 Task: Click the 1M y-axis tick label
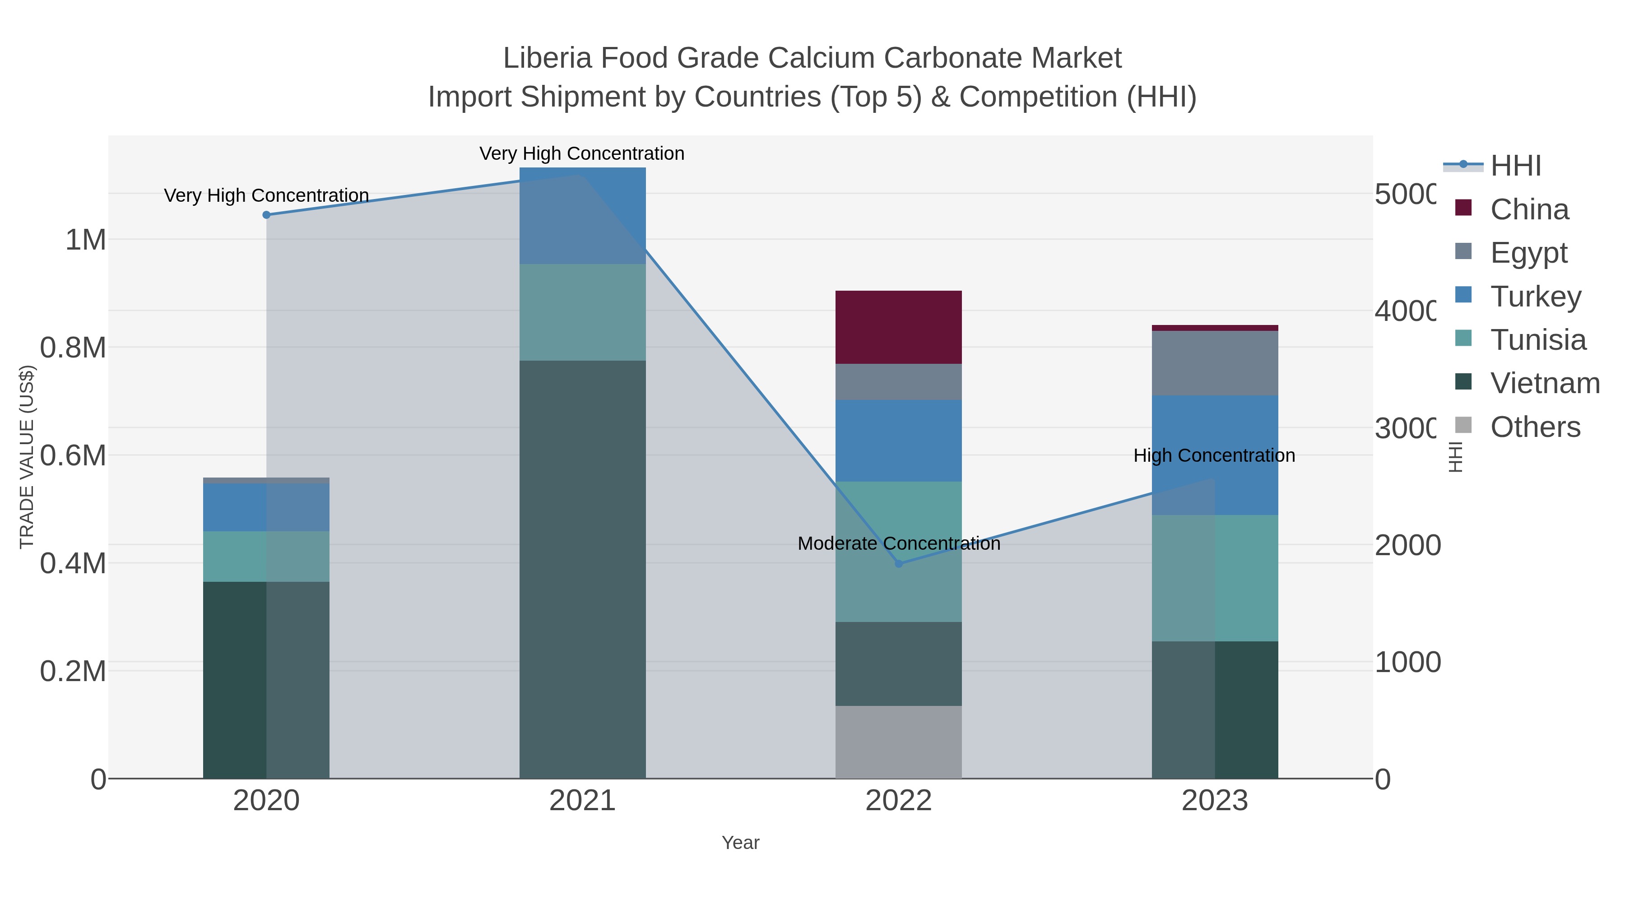86,240
